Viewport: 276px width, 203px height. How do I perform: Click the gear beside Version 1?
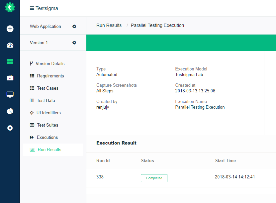(x=74, y=43)
